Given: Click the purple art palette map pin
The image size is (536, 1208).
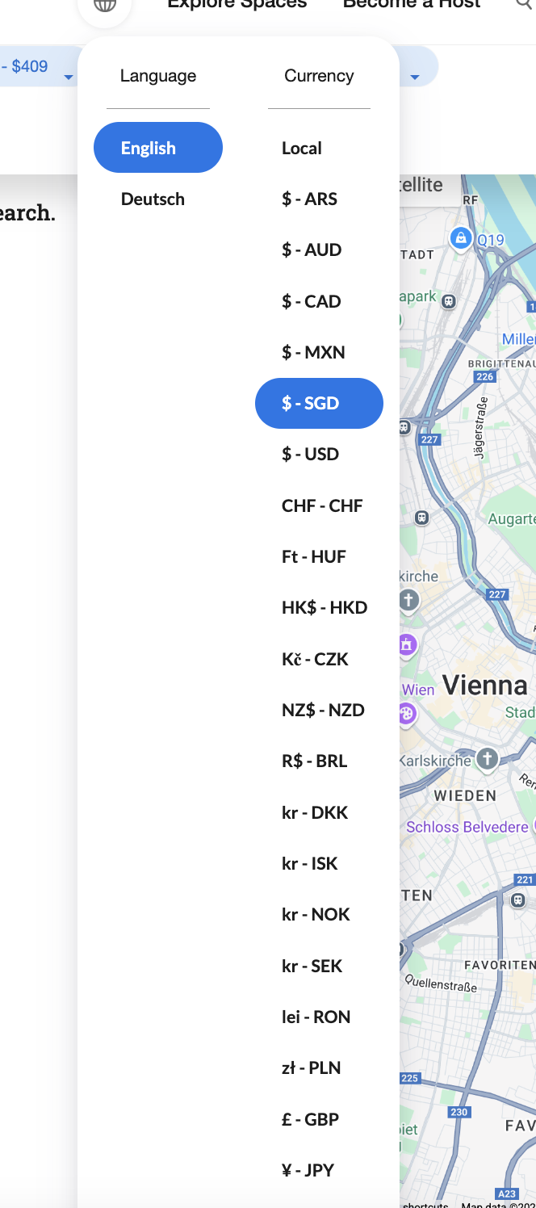Looking at the screenshot, I should point(406,714).
